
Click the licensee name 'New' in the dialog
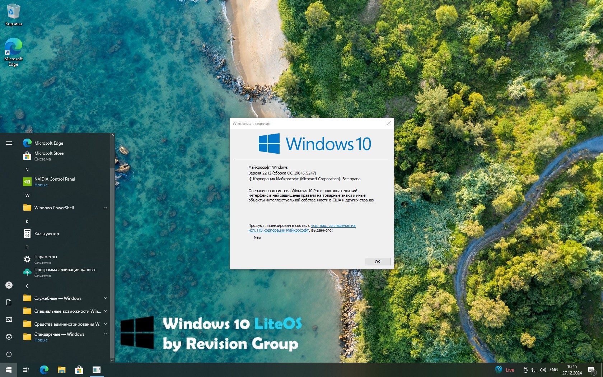pyautogui.click(x=258, y=237)
